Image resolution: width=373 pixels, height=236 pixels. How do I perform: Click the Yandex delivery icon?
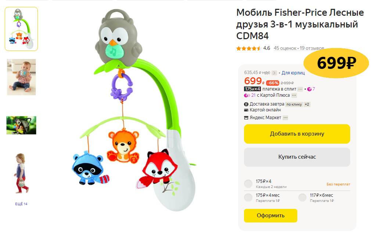click(x=246, y=104)
